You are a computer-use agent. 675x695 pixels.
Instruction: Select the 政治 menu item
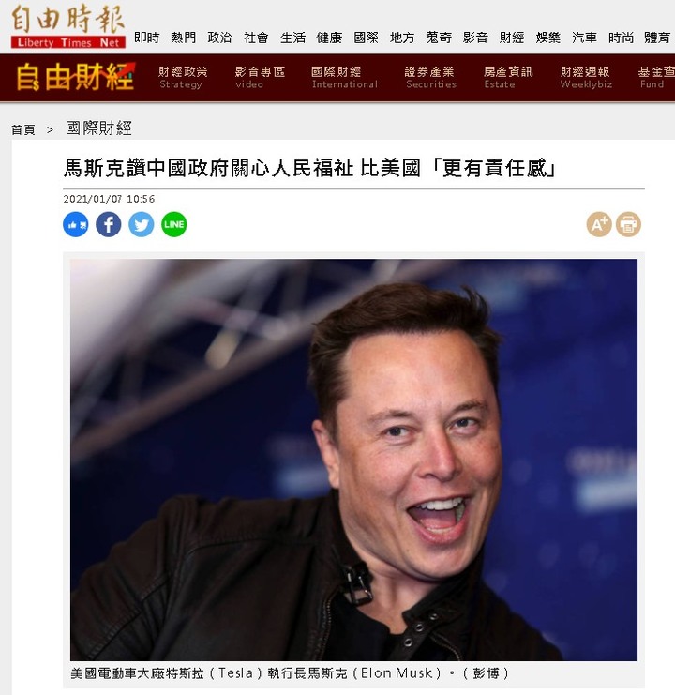point(219,38)
